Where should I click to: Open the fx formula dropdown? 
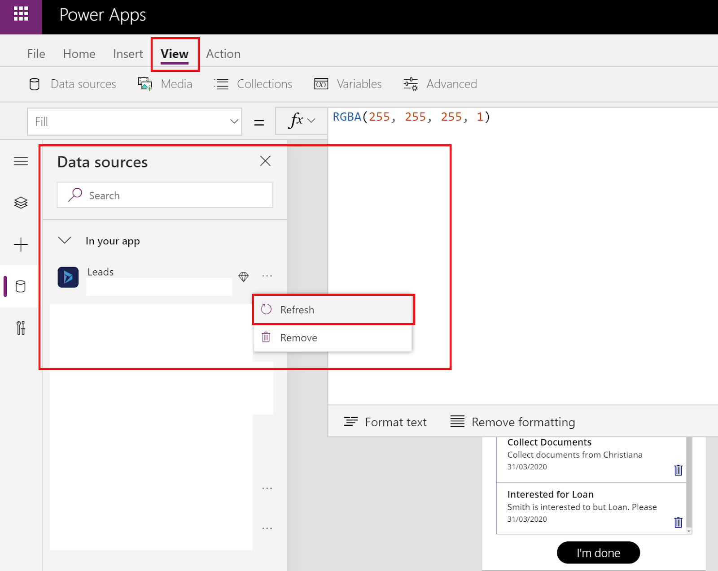click(x=302, y=121)
